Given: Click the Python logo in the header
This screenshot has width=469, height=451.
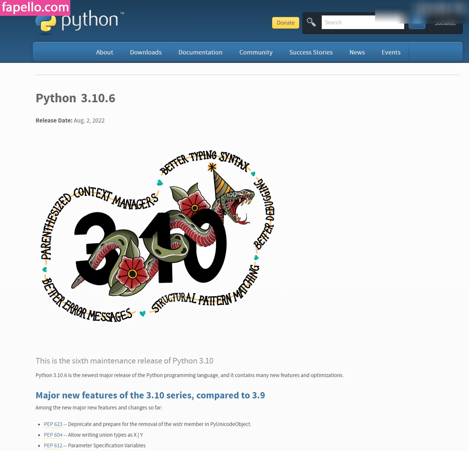Looking at the screenshot, I should point(80,22).
